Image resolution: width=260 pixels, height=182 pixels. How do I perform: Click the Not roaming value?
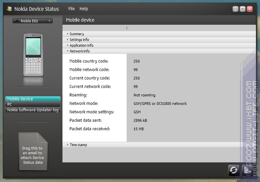point(145,95)
